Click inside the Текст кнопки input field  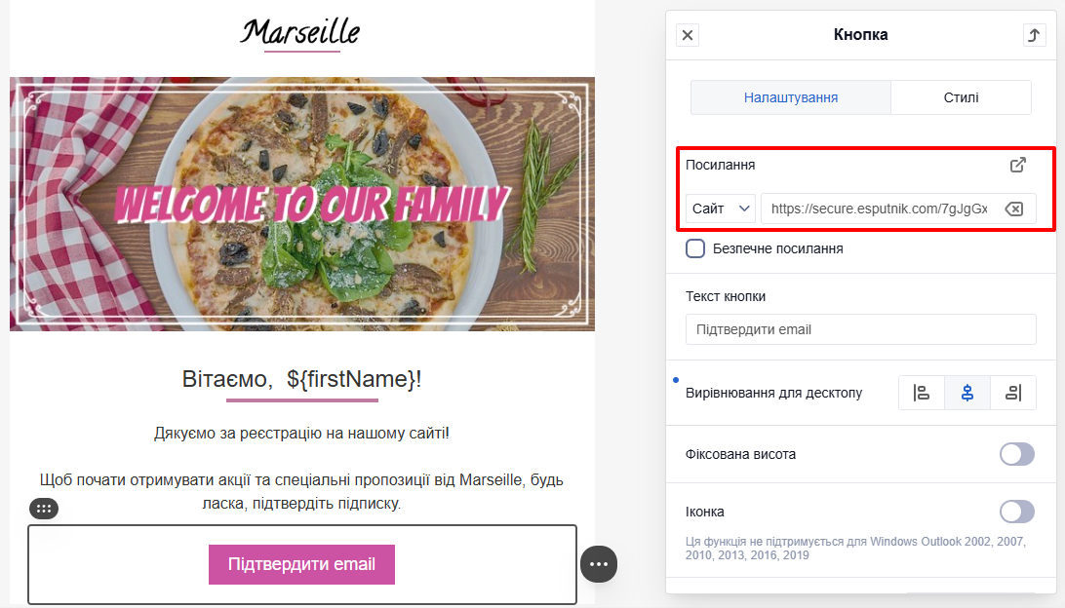click(x=860, y=329)
